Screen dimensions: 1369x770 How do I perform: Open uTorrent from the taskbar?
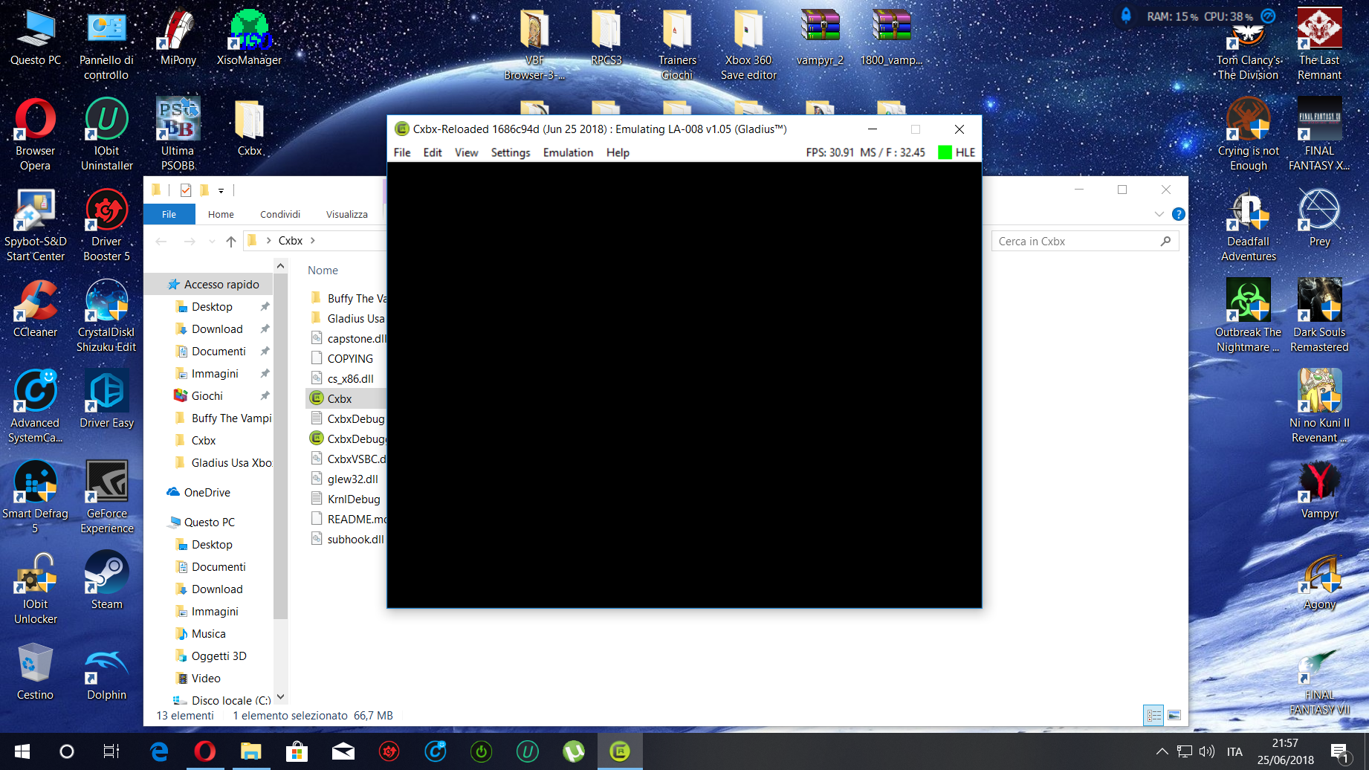click(573, 751)
